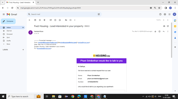Open the Windows notification center

174,96
